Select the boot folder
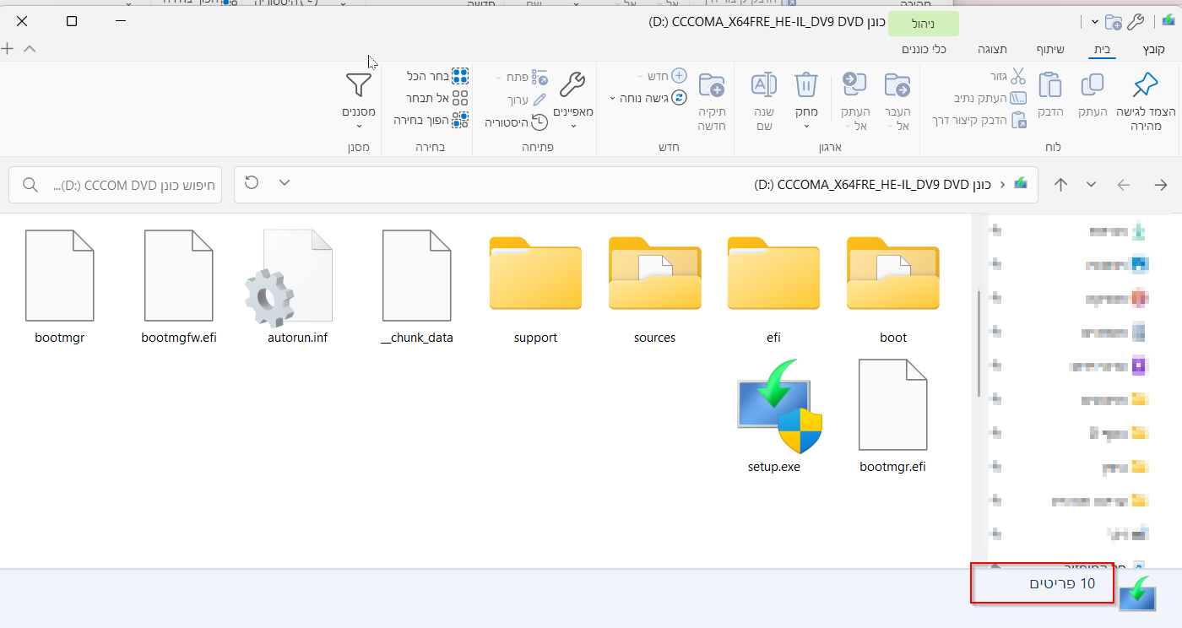The width and height of the screenshot is (1182, 628). click(x=893, y=290)
